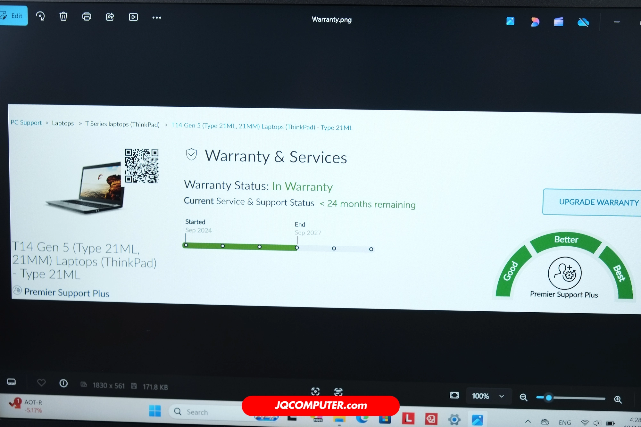This screenshot has width=641, height=427.
Task: Click the Windows Start button
Action: [155, 411]
